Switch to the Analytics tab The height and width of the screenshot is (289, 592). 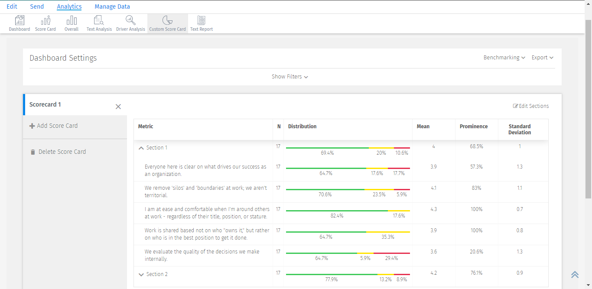click(69, 6)
